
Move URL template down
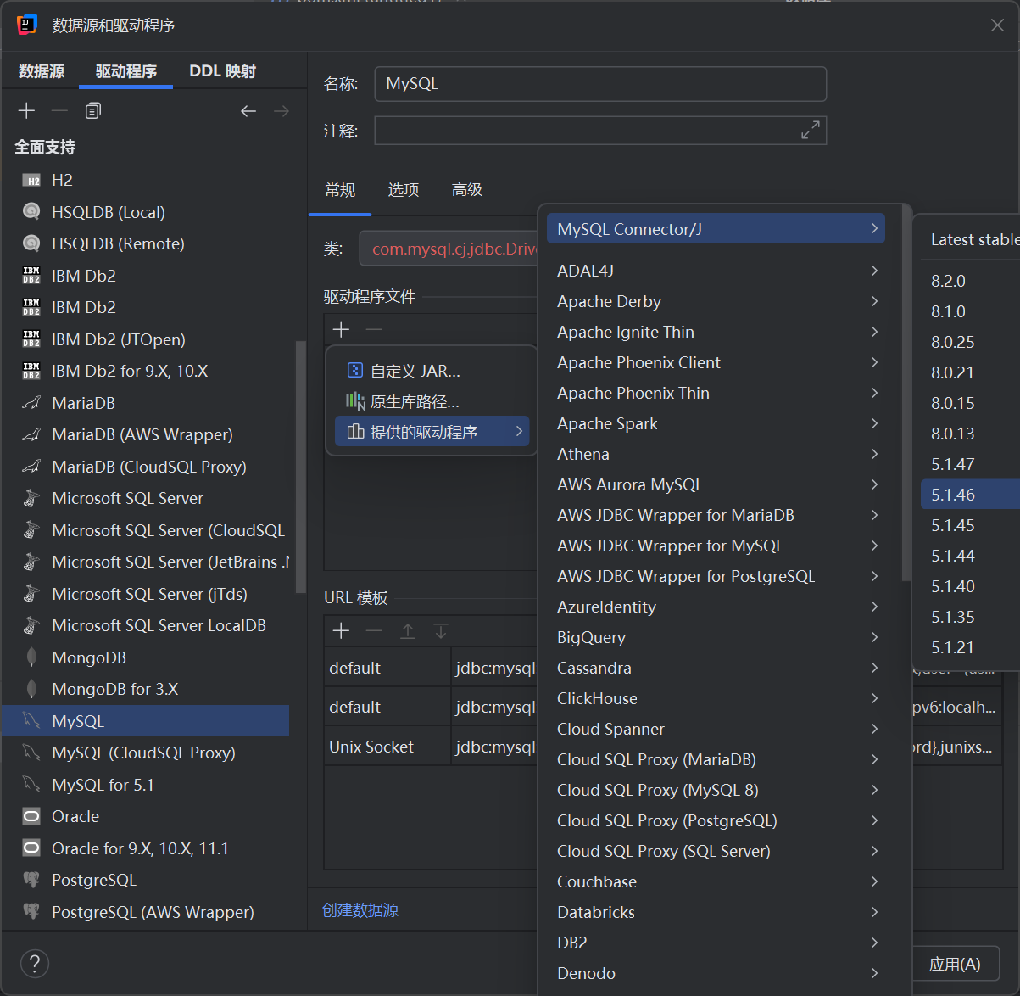[441, 631]
